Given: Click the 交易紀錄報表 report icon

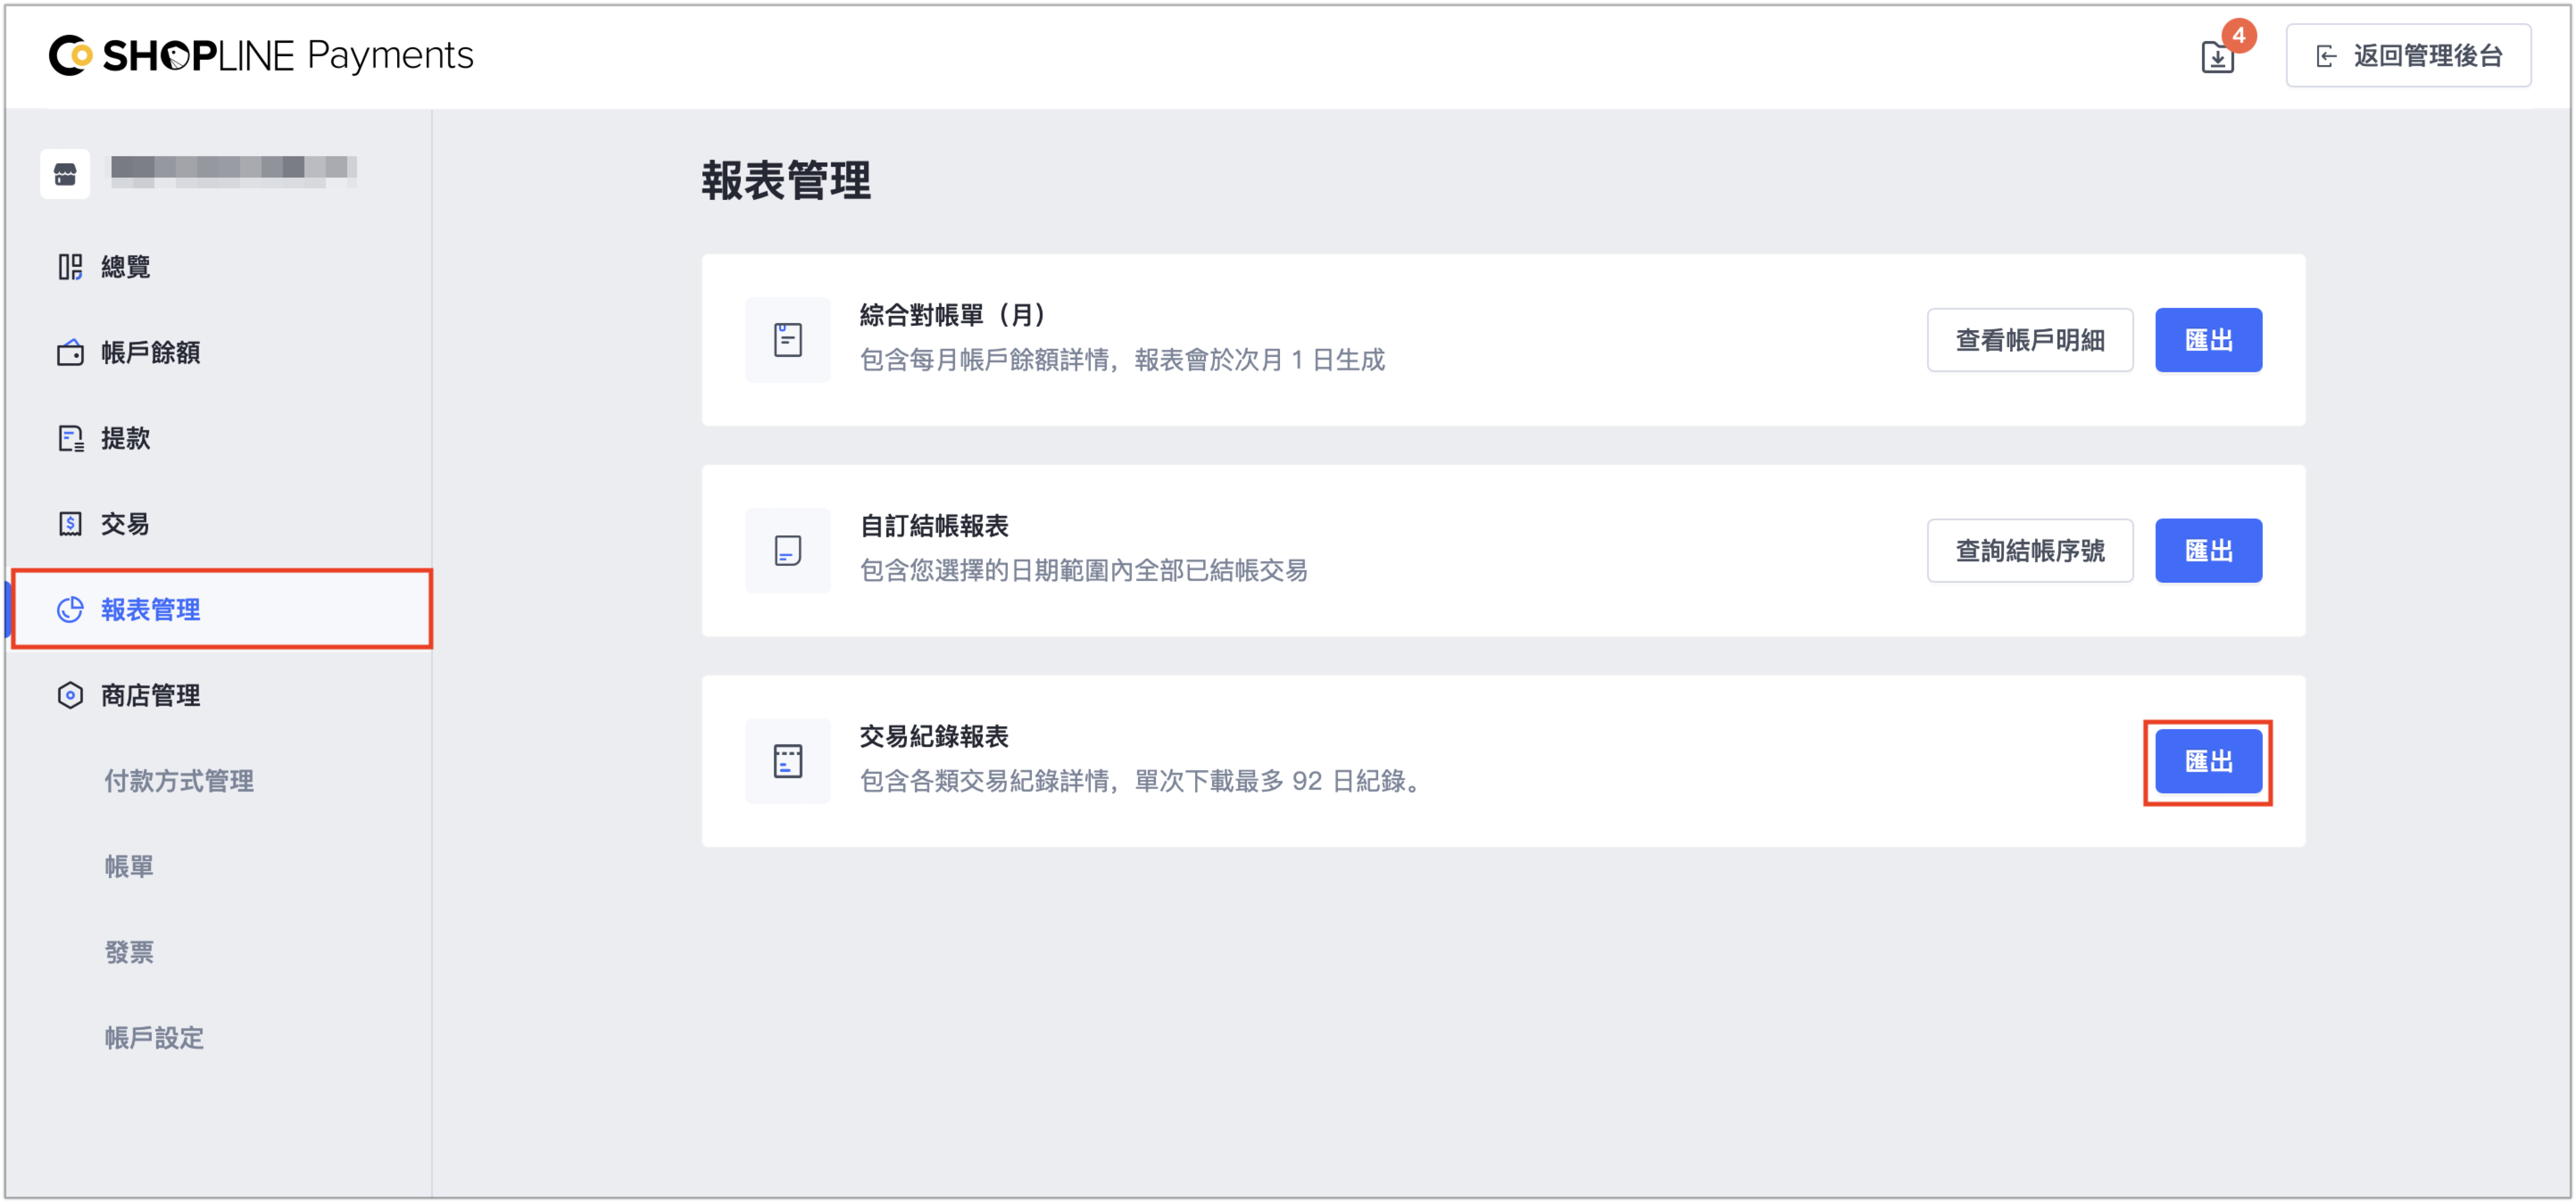Looking at the screenshot, I should point(788,761).
